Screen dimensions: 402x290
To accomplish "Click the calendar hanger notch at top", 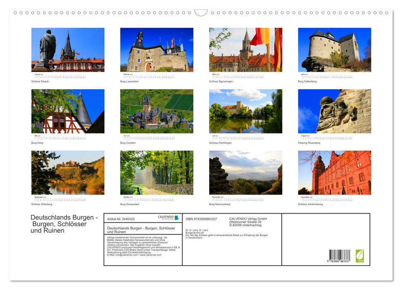I will point(201,12).
